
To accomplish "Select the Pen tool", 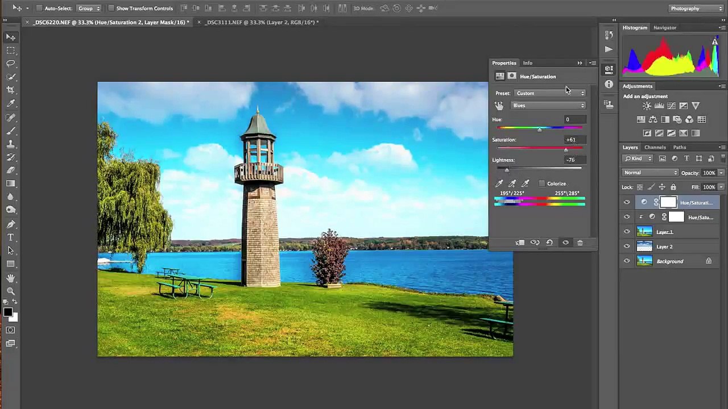I will [11, 223].
